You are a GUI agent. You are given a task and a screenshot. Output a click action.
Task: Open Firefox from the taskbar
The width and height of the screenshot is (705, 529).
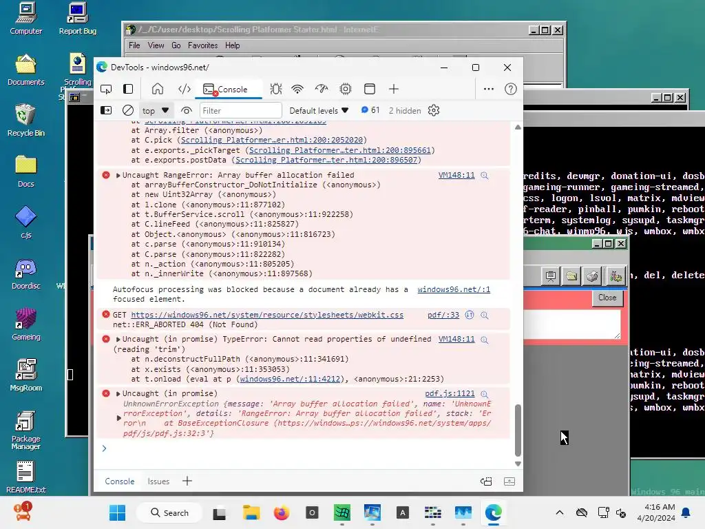pyautogui.click(x=282, y=512)
